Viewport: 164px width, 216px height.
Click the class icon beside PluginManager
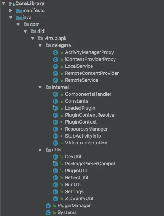[48, 206]
